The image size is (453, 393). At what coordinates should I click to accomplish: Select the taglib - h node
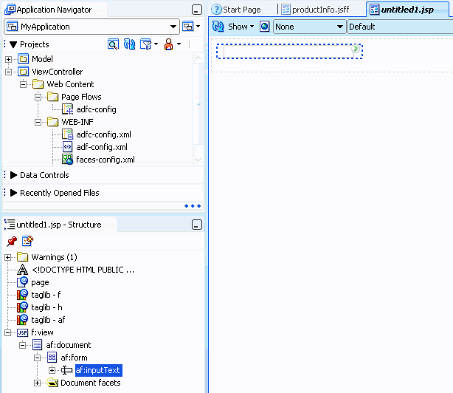pyautogui.click(x=46, y=307)
